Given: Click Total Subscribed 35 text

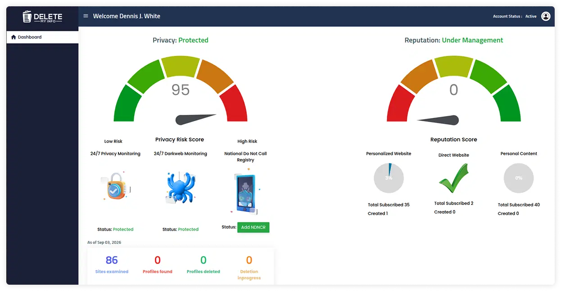Looking at the screenshot, I should coord(389,205).
